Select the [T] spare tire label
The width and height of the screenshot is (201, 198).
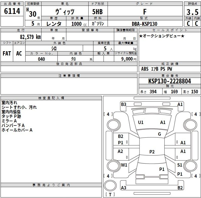pyautogui.click(x=110, y=194)
